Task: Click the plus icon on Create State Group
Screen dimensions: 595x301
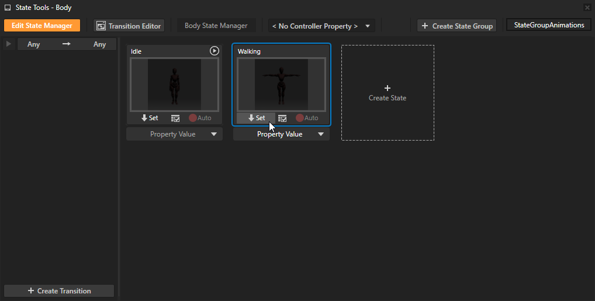Action: [x=424, y=26]
